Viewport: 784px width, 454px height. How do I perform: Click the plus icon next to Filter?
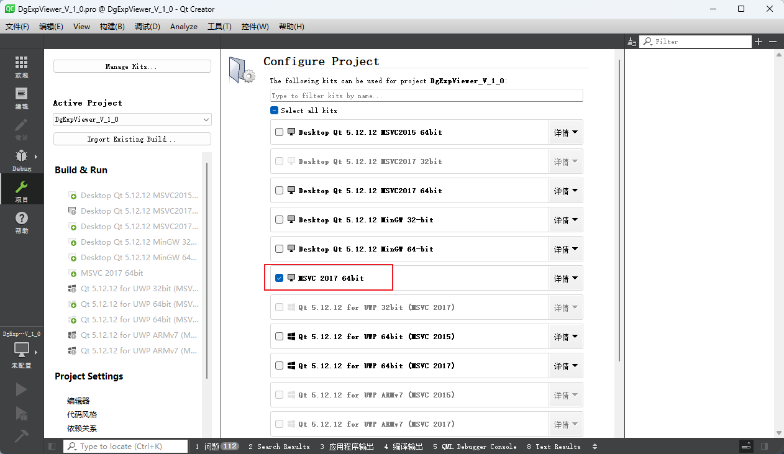759,42
